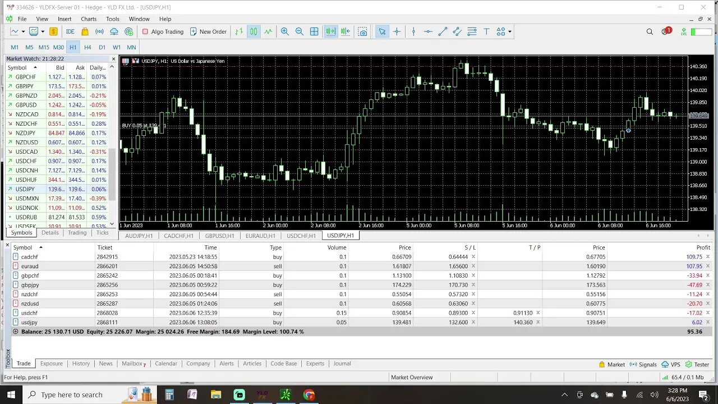Toggle Algo Trading on or off
The height and width of the screenshot is (404, 718).
(x=163, y=31)
